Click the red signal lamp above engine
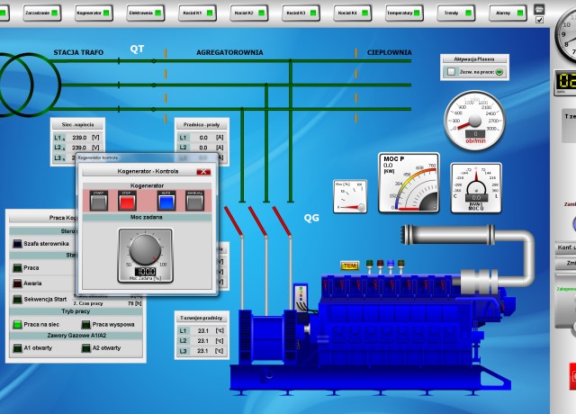 point(380,265)
